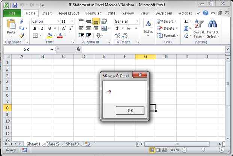
Task: Open the Name Box dropdown arrow
Action: [x=51, y=50]
